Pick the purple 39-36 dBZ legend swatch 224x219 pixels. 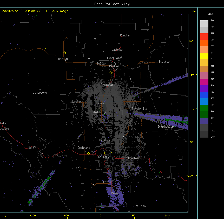pyautogui.click(x=204, y=89)
